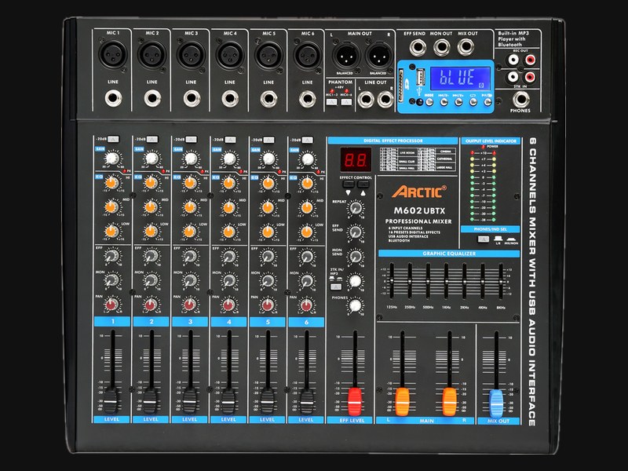Toggle the -20dB pad on channel 6
Image resolution: width=628 pixels, height=471 pixels.
click(308, 140)
